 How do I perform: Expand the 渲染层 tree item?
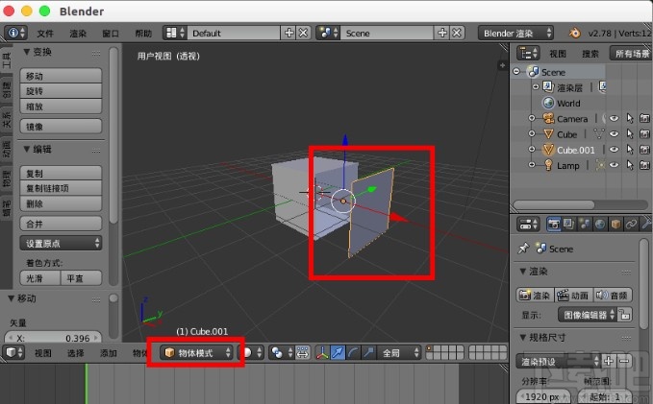click(536, 87)
